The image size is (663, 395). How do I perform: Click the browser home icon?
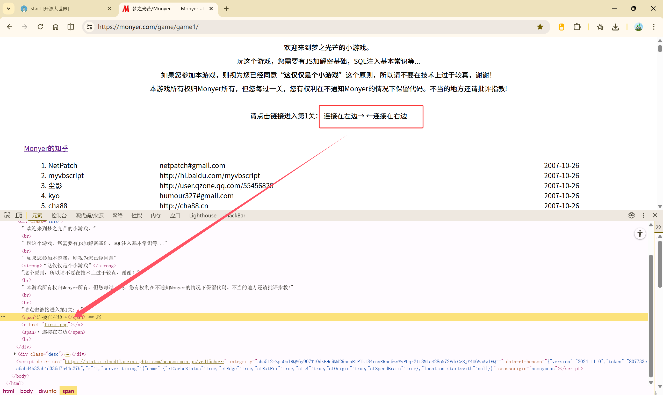point(55,27)
